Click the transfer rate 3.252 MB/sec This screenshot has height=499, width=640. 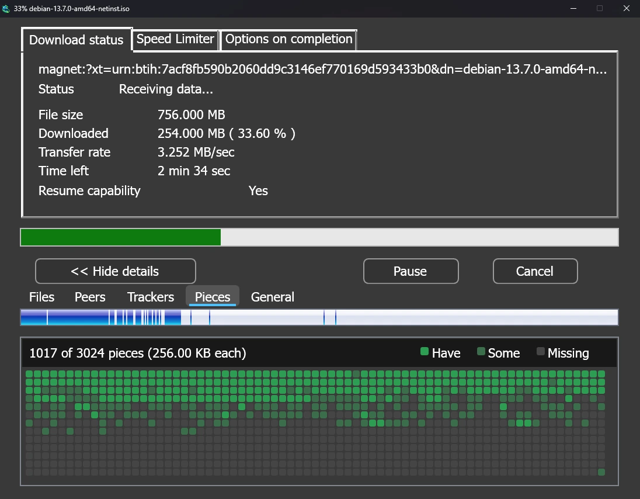coord(196,153)
